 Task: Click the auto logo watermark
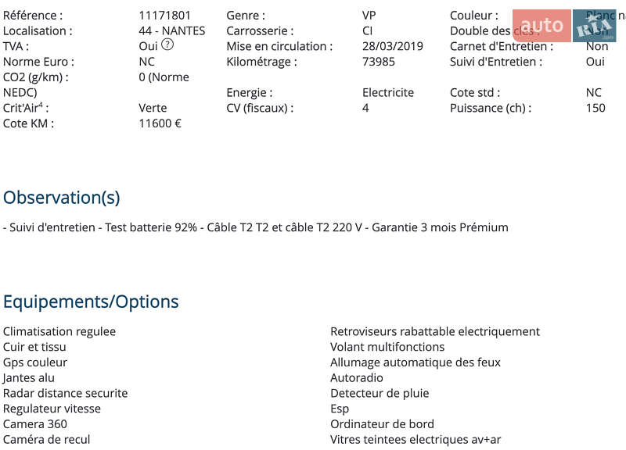(541, 26)
